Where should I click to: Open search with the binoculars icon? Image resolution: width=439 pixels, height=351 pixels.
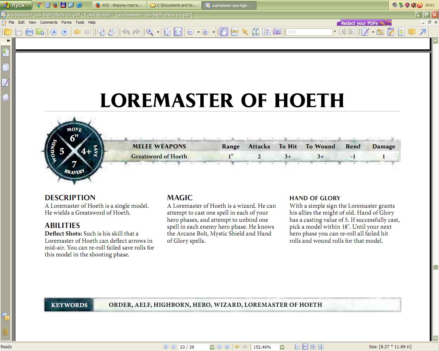(256, 32)
